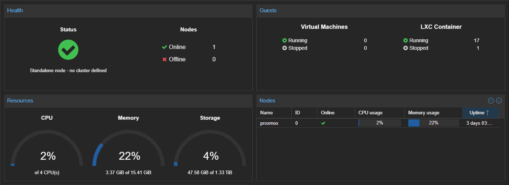509x185 pixels.
Task: Click the Virtual Machines Running play icon
Action: click(x=284, y=41)
